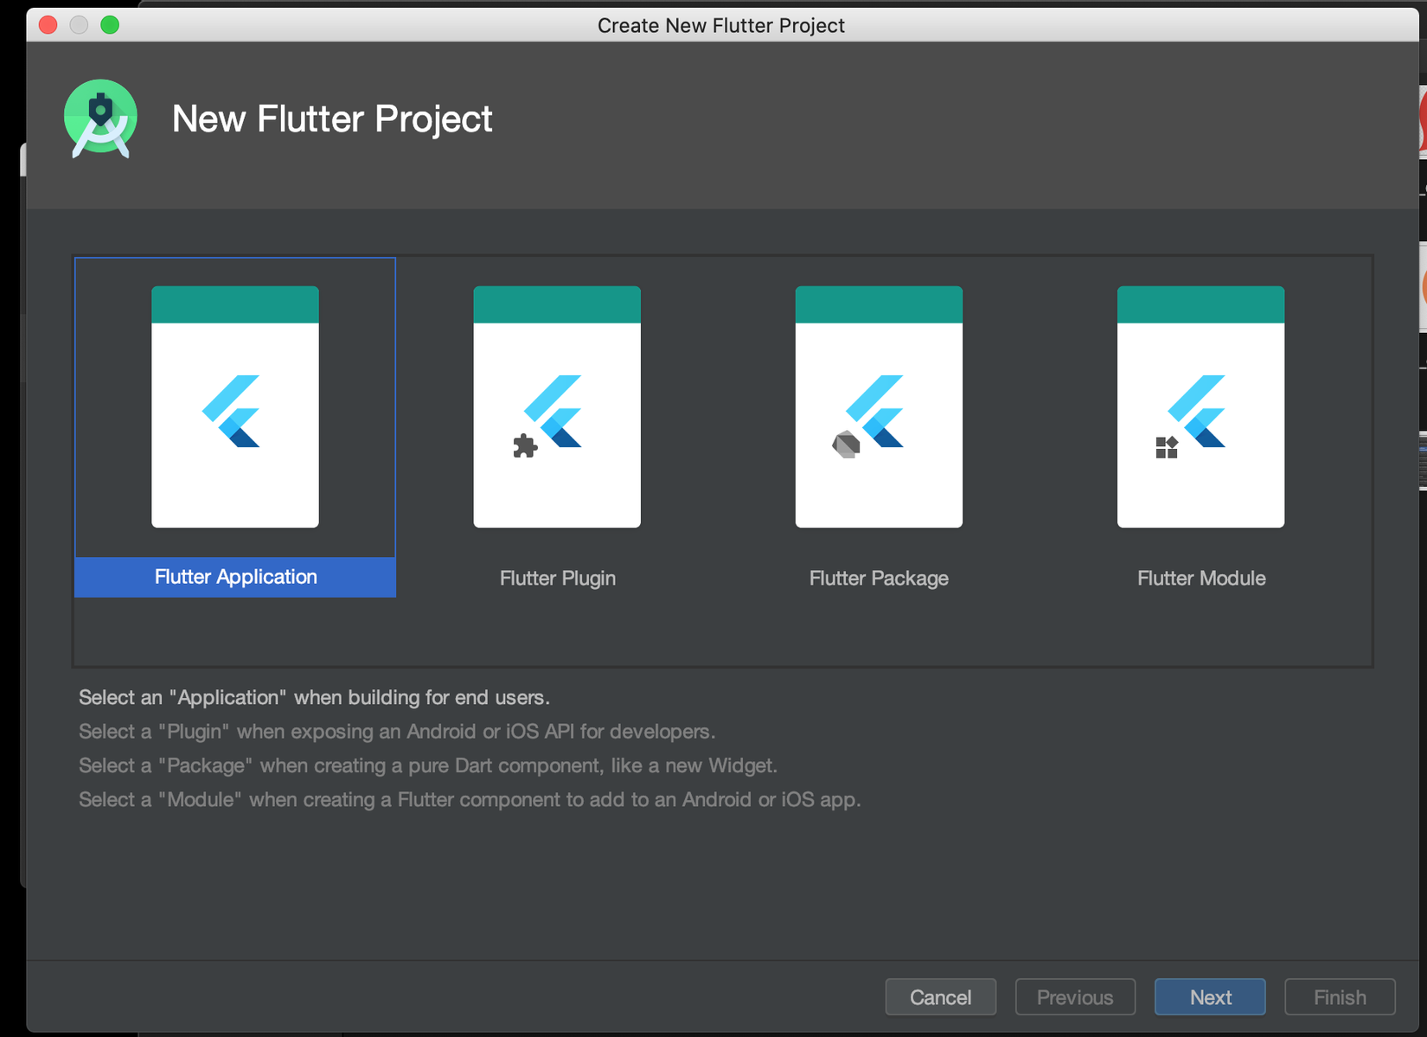The width and height of the screenshot is (1427, 1037).
Task: Choose the Flutter Package label
Action: [x=879, y=578]
